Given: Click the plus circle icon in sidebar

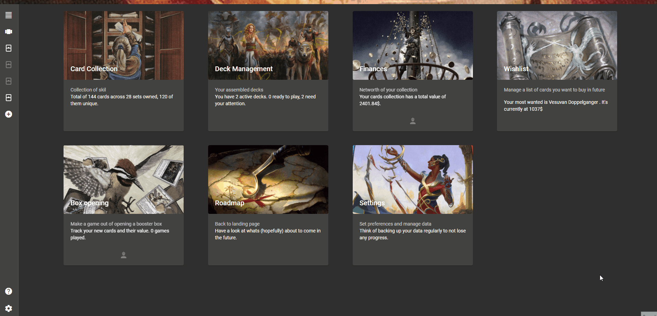Looking at the screenshot, I should [x=9, y=114].
